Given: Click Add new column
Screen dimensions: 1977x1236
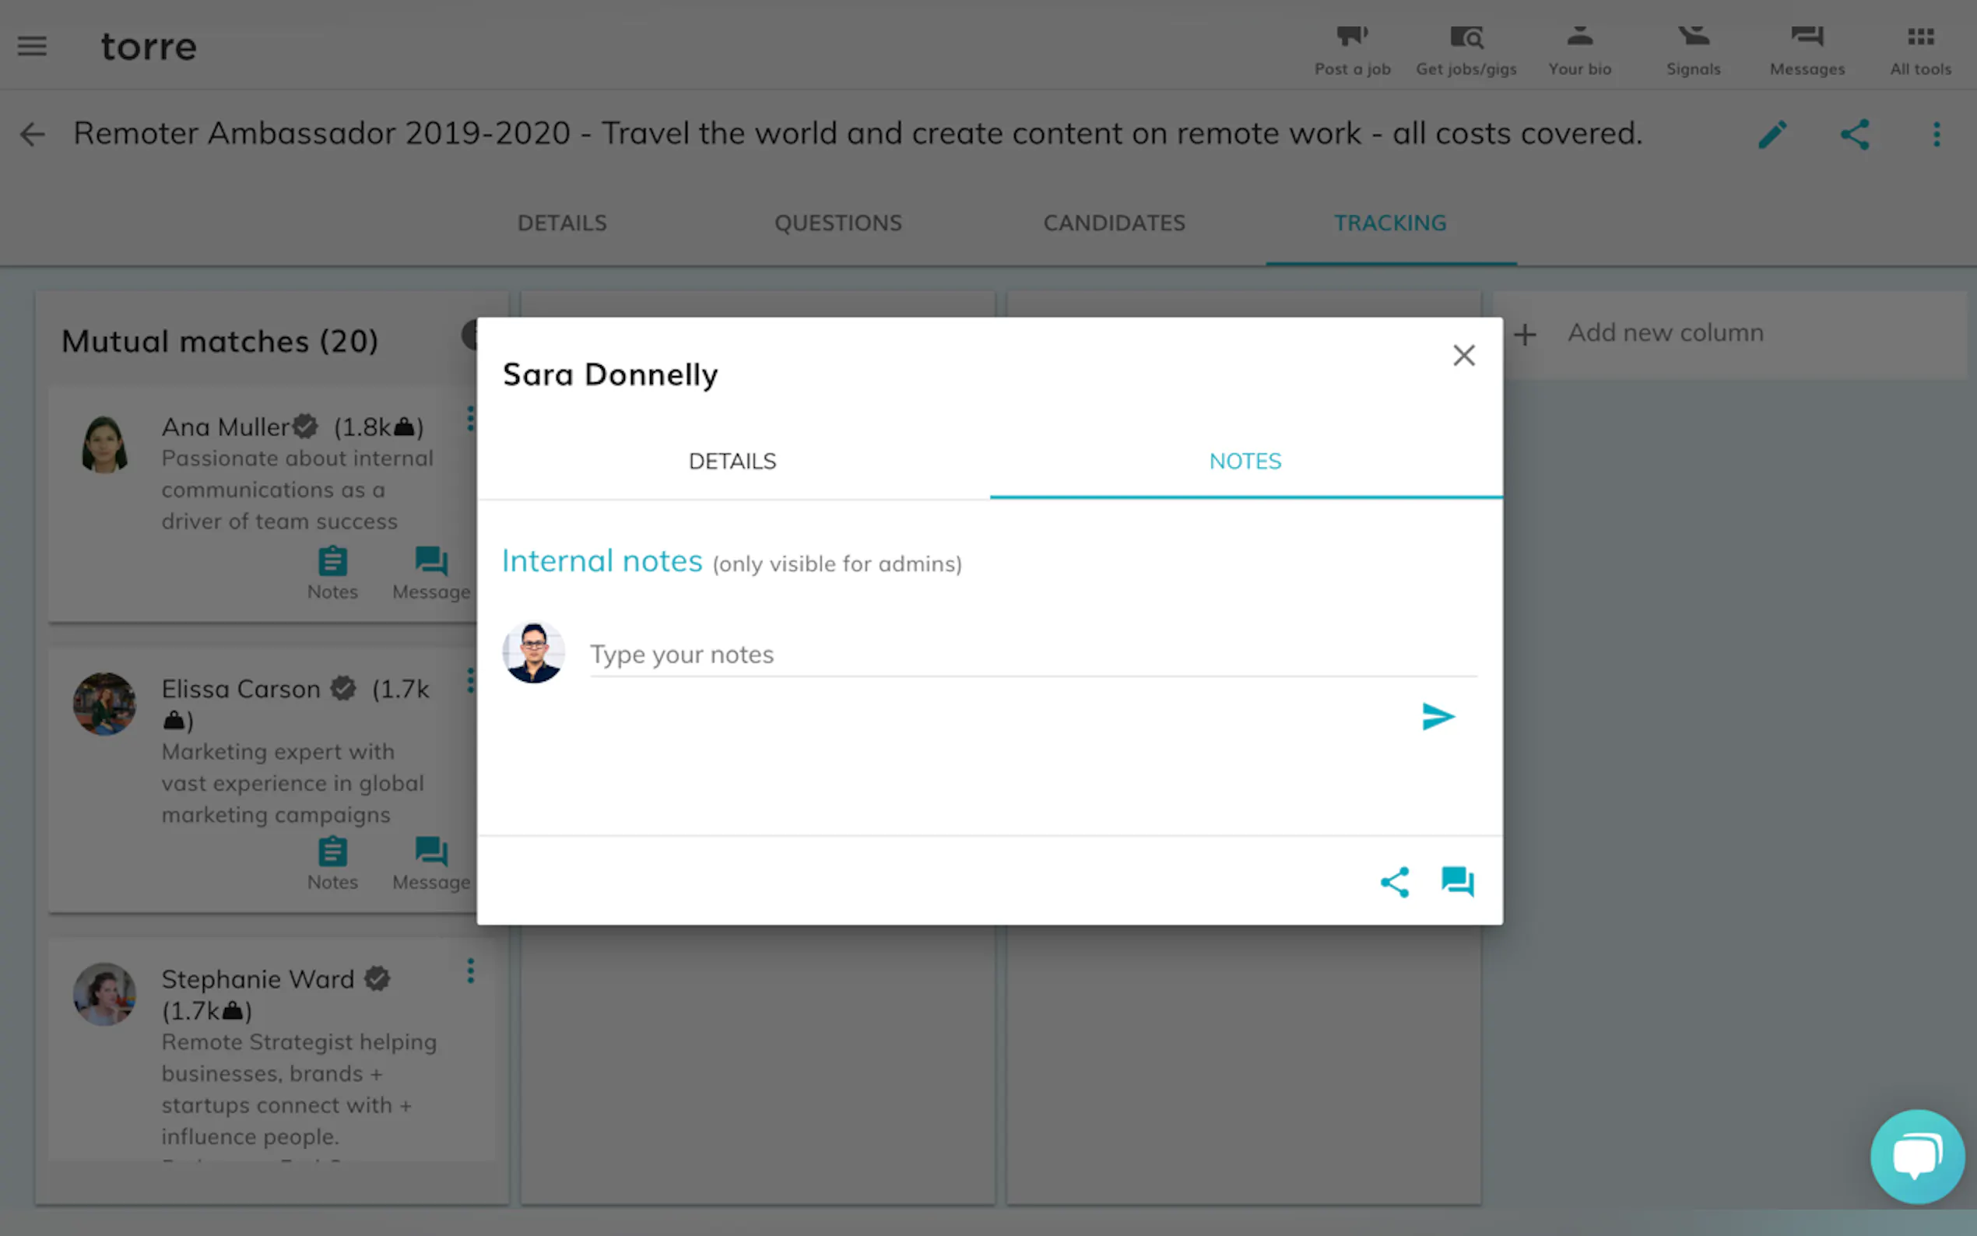Looking at the screenshot, I should click(1664, 334).
